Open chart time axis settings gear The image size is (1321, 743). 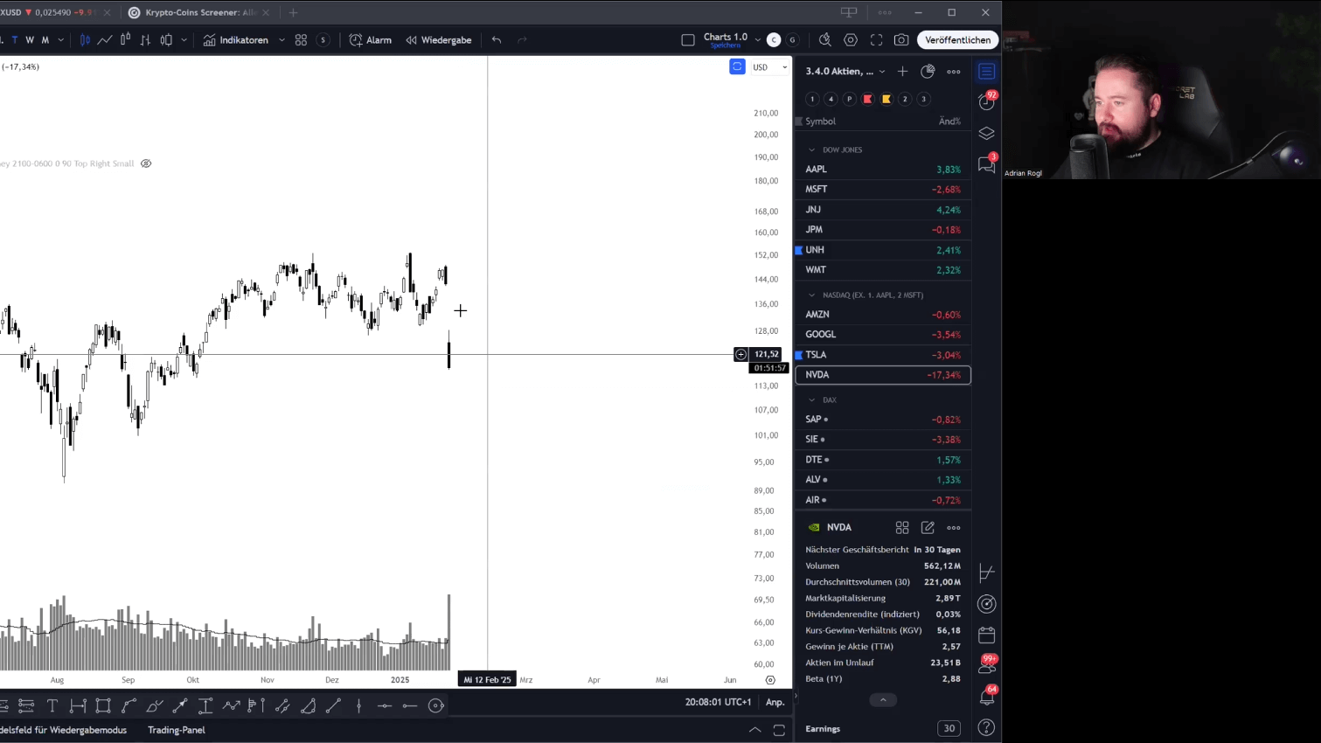coord(770,680)
